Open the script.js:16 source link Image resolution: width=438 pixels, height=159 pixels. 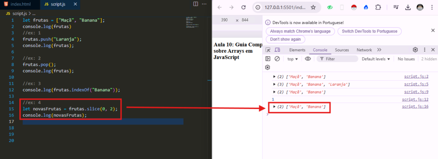point(415,106)
